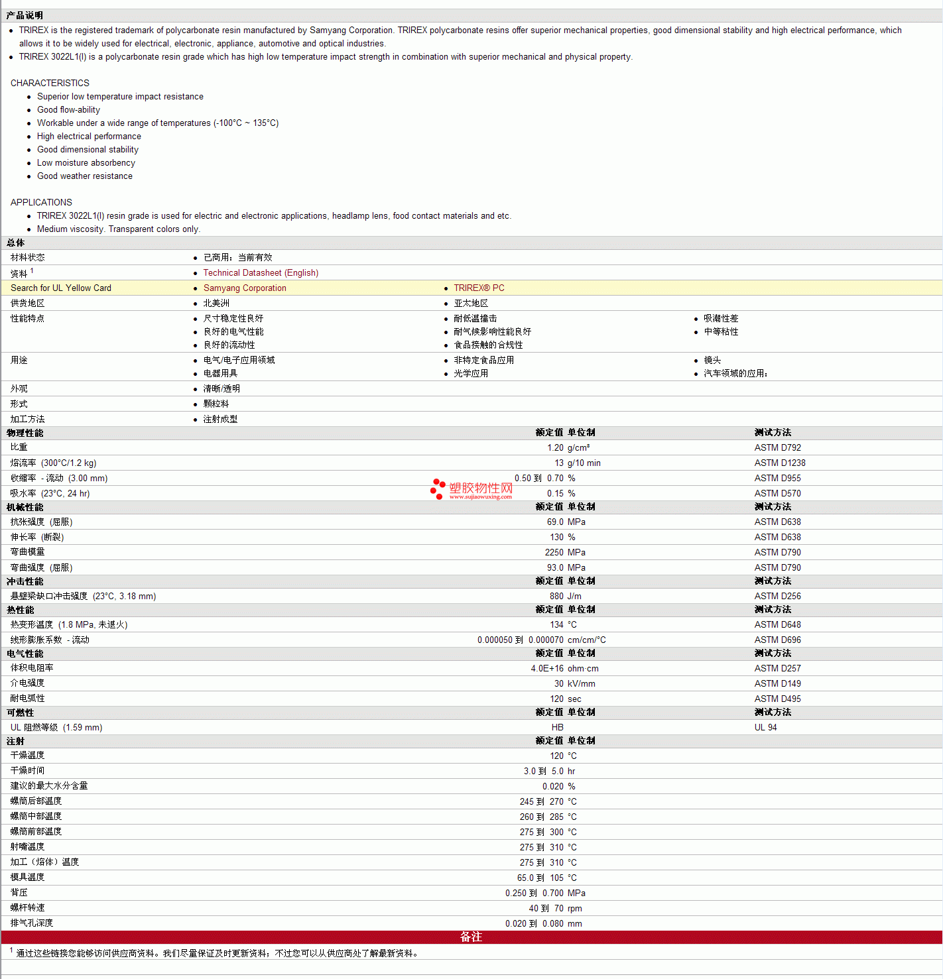Image resolution: width=943 pixels, height=979 pixels.
Task: Click the "排气孔深度" row label
Action: tap(32, 924)
